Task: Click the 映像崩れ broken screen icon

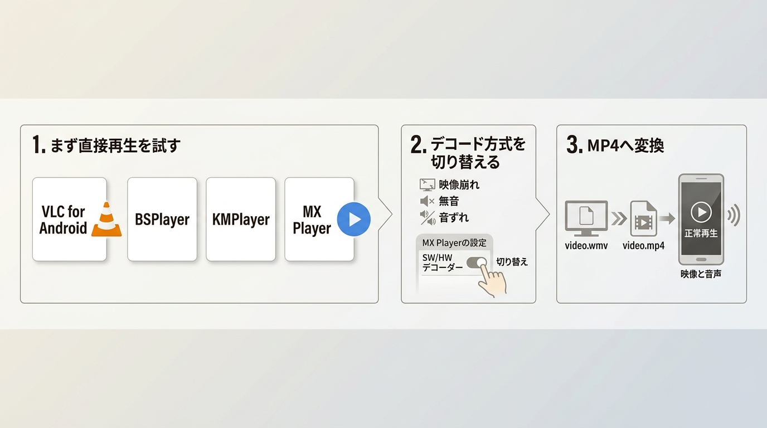Action: (x=427, y=184)
